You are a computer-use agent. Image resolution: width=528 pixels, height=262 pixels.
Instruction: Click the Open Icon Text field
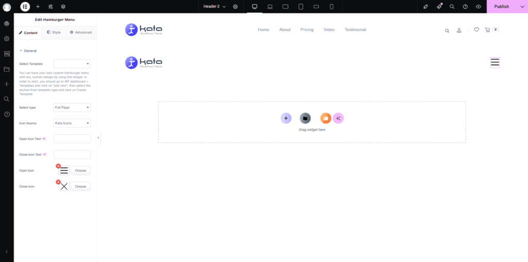pyautogui.click(x=72, y=139)
